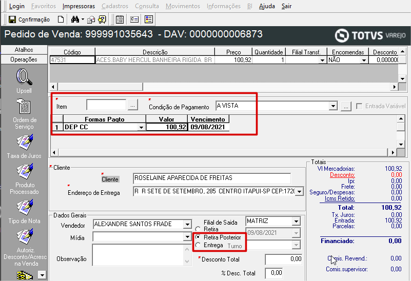The width and height of the screenshot is (411, 281).
Task: Open the Ajuda menu
Action: coord(267,6)
